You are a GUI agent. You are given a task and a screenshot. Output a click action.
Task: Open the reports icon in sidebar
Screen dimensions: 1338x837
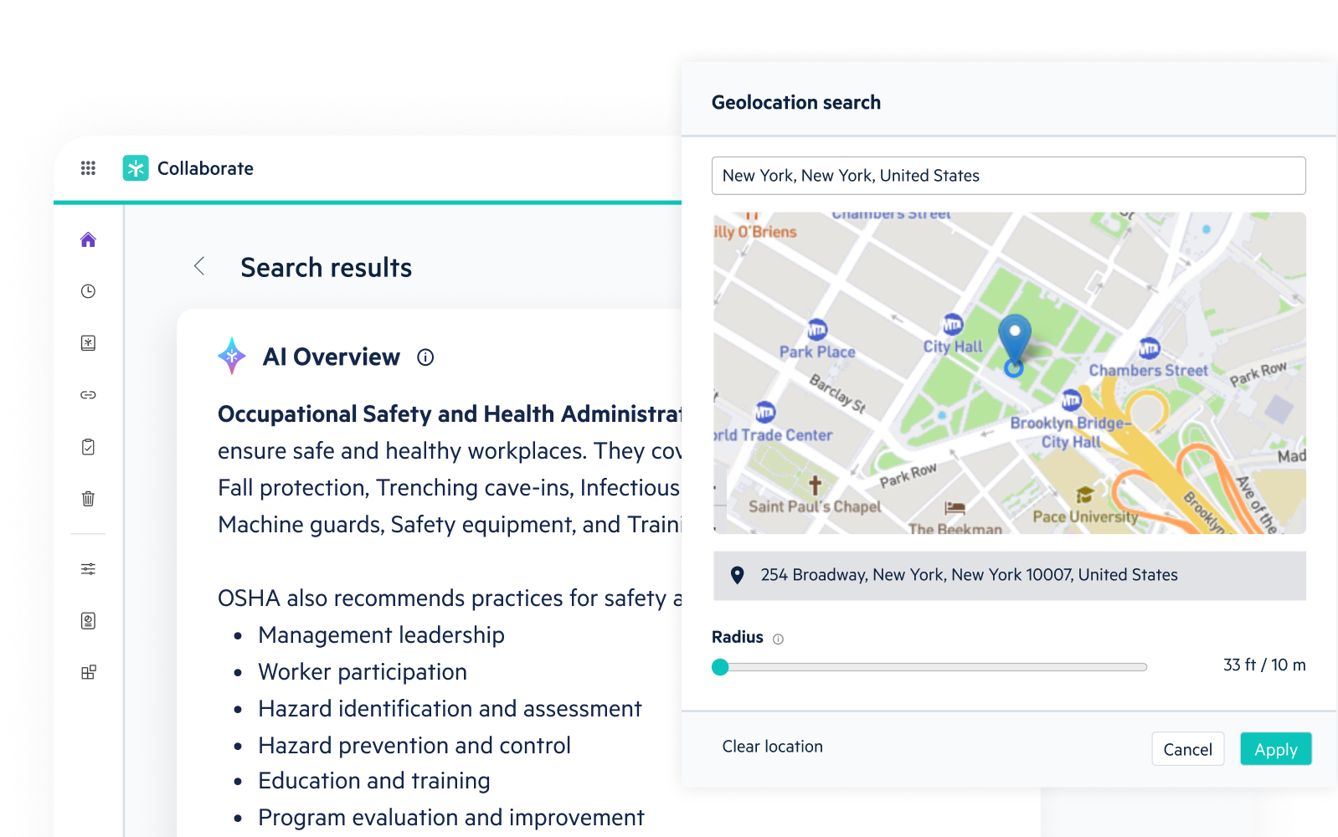click(x=88, y=621)
